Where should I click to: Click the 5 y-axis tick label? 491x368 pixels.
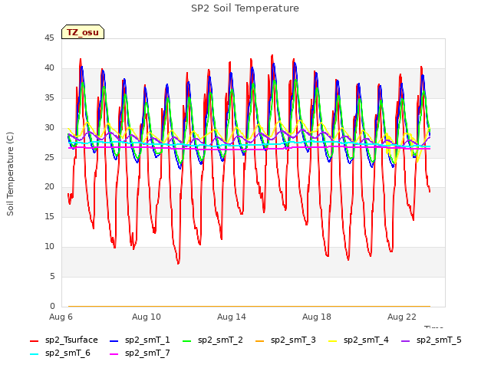pos(52,276)
